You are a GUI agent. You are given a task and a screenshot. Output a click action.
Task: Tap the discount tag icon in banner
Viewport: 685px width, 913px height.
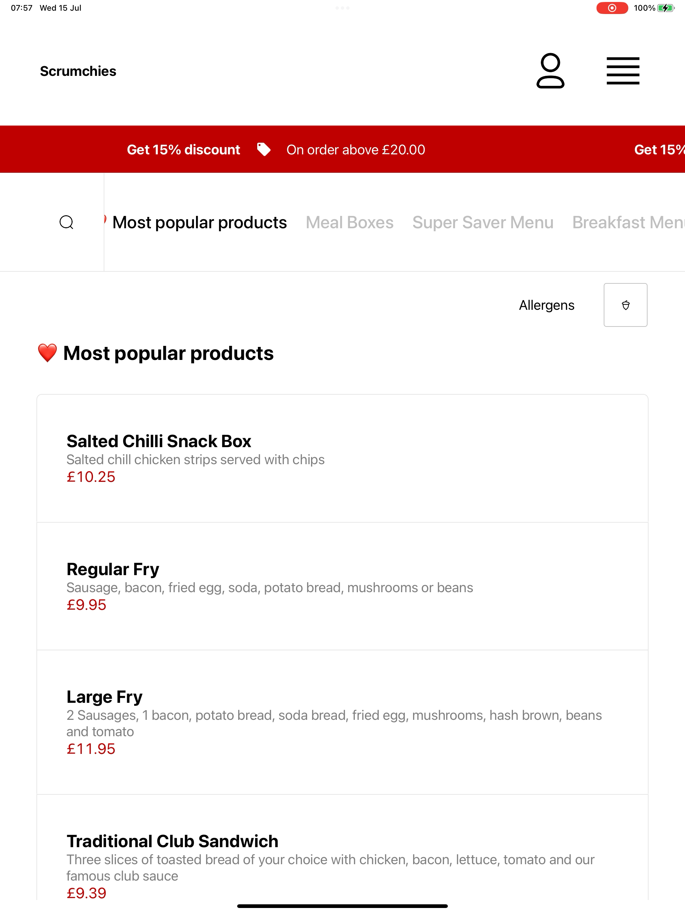pos(264,149)
